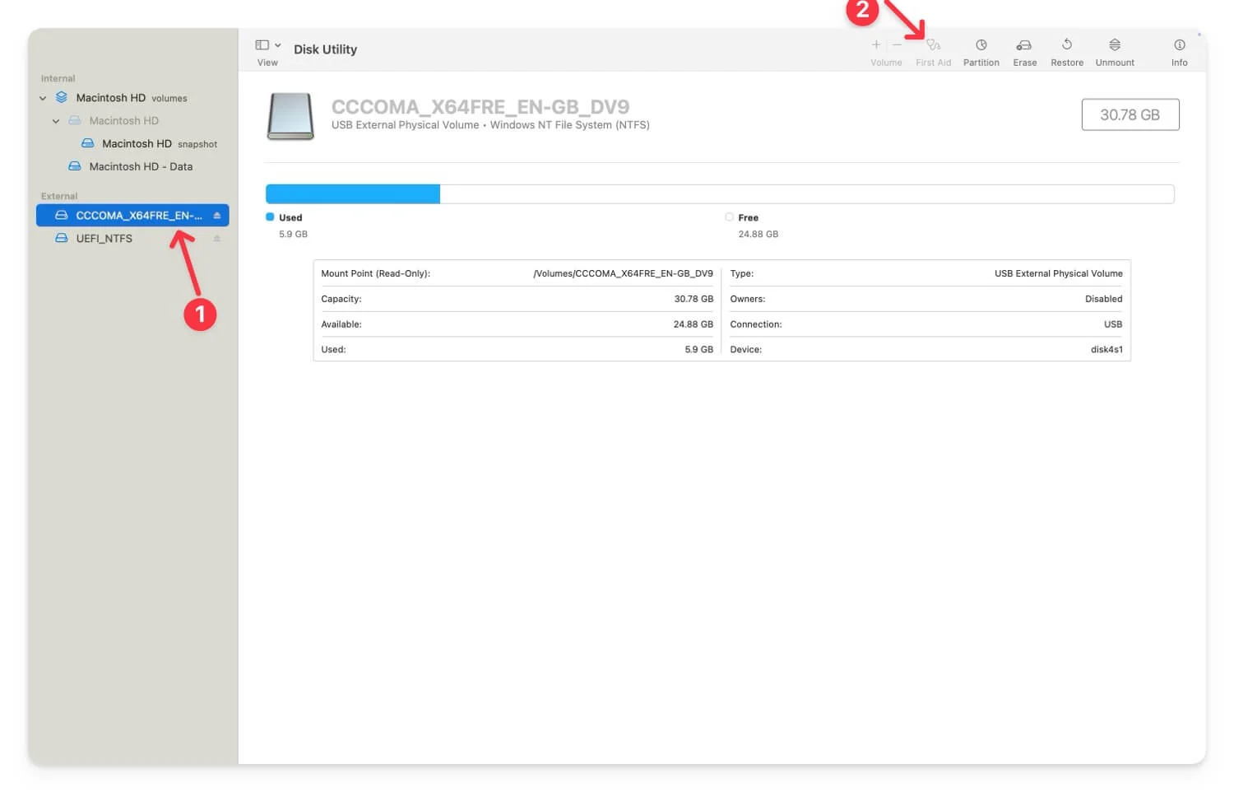Viewport: 1234px width, 792px height.
Task: Select the UEFI_NTFS volume row
Action: pos(132,238)
